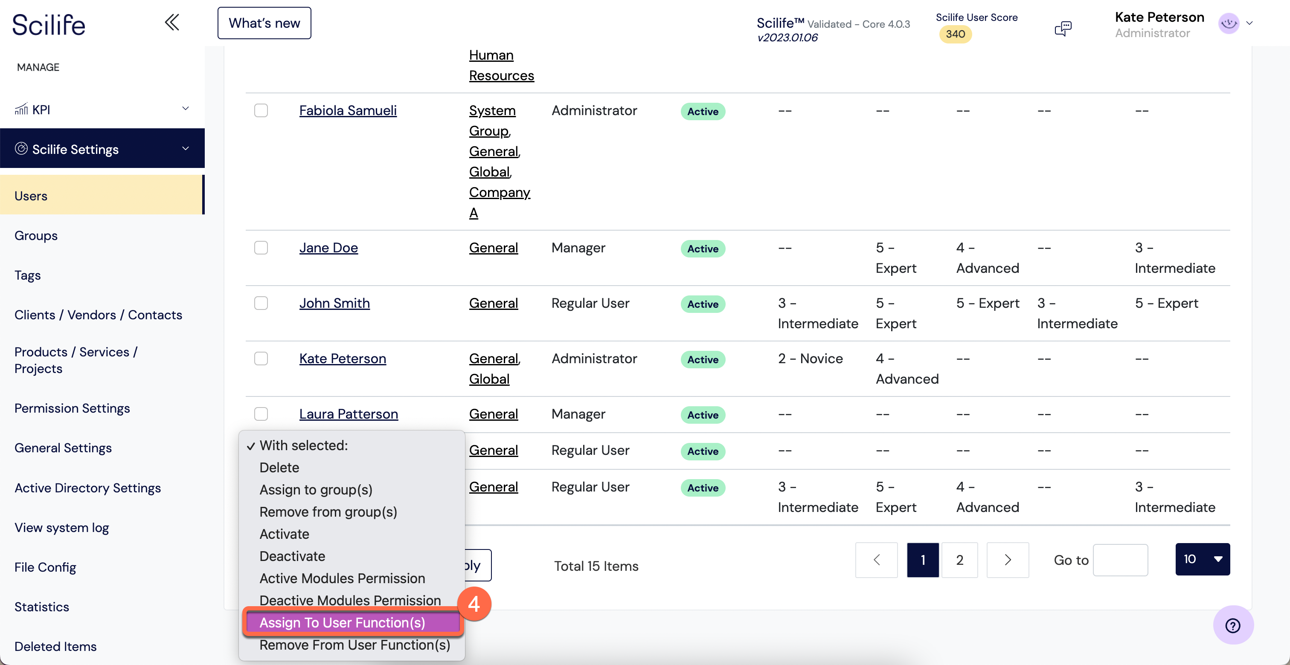Click the Scilife User Score 340 badge

click(955, 34)
